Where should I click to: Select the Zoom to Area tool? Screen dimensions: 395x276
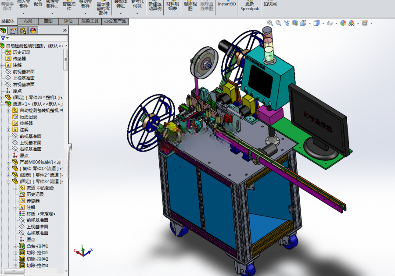278,23
